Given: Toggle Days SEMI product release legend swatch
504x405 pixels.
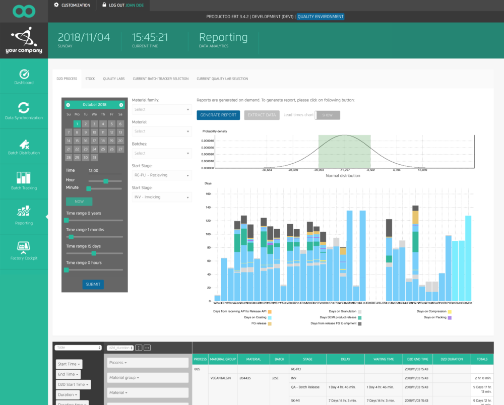Looking at the screenshot, I should coord(360,318).
